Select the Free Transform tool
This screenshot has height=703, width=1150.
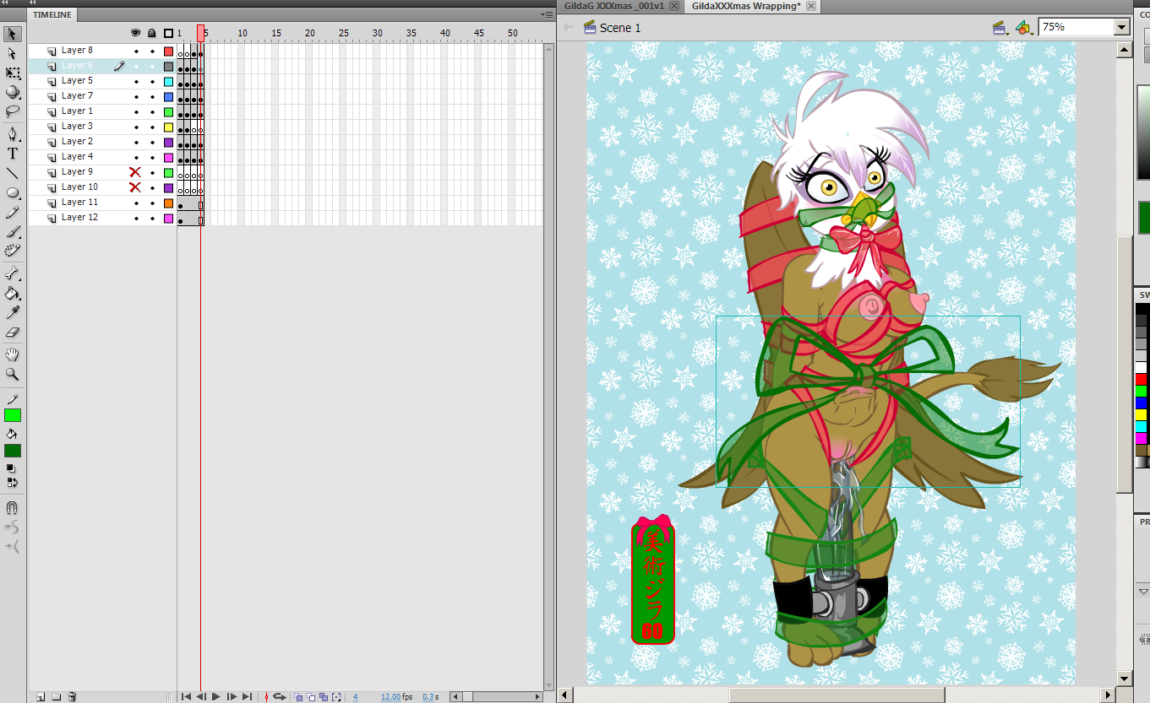[13, 73]
